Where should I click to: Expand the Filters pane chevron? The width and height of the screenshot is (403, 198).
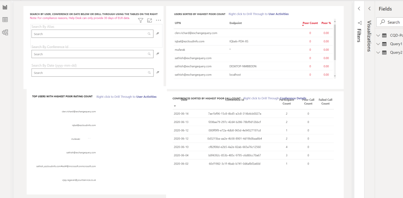pyautogui.click(x=359, y=9)
